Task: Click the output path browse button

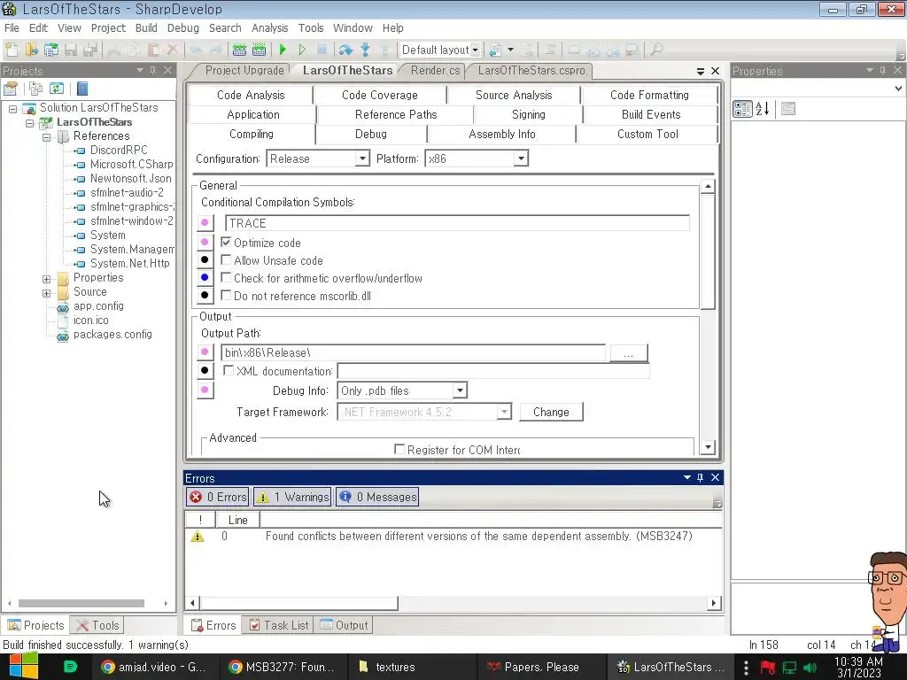Action: [628, 352]
